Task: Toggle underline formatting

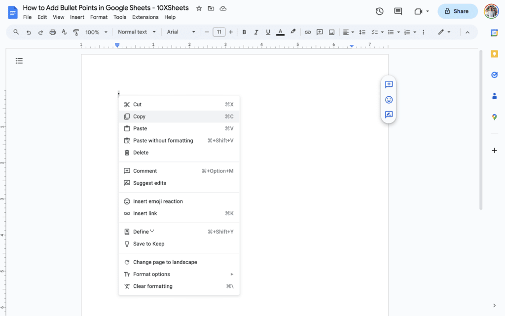Action: click(x=268, y=32)
